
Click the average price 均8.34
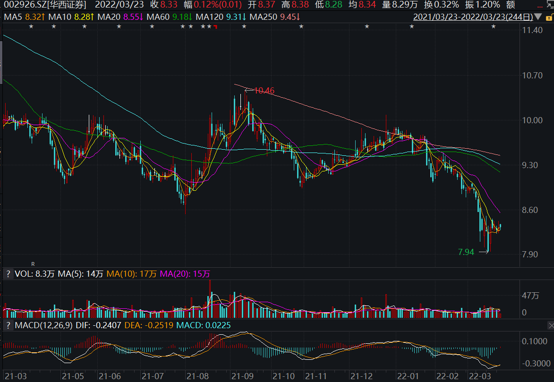363,5
